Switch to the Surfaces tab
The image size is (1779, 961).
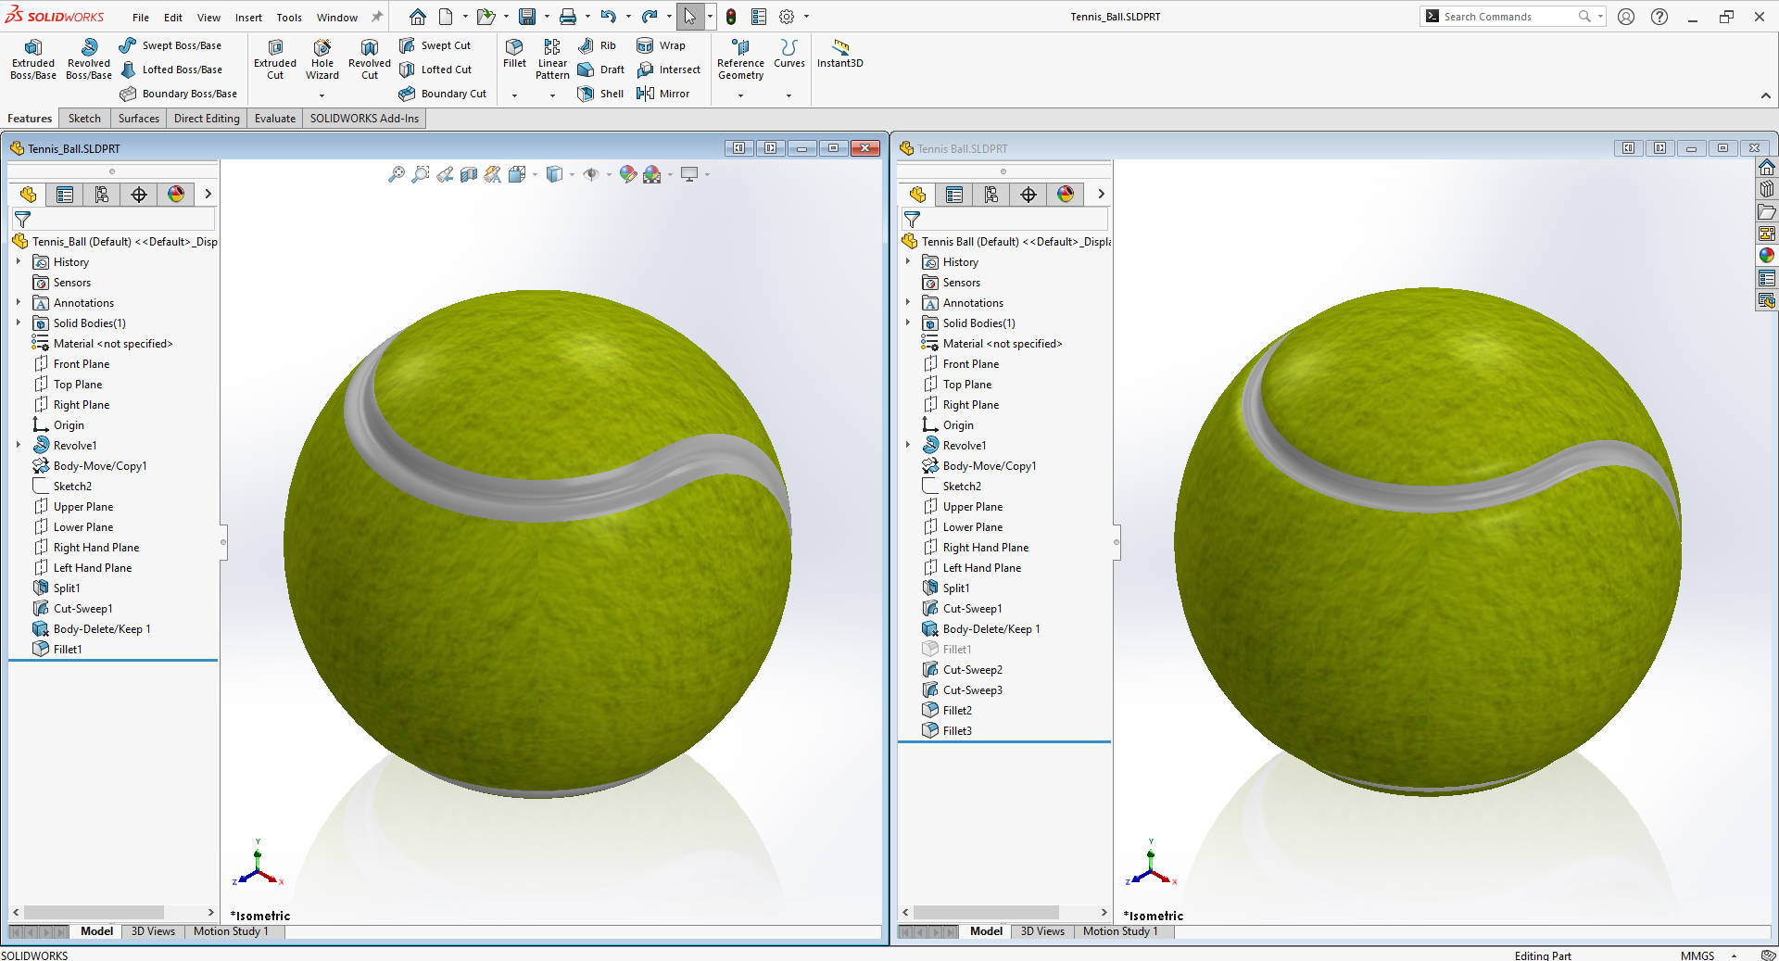tap(138, 119)
